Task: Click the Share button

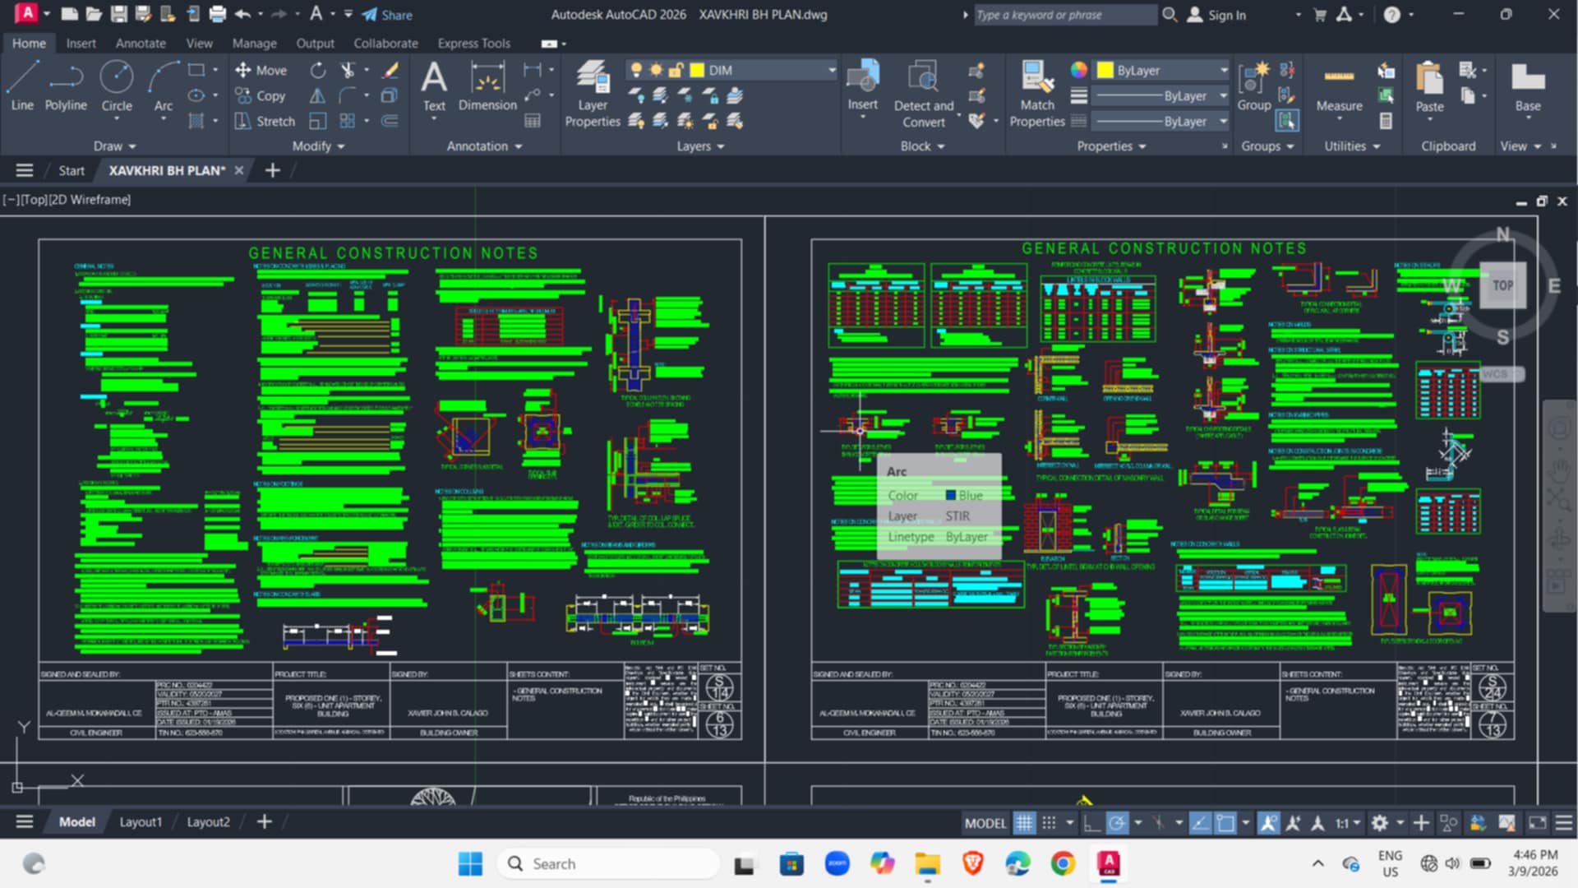Action: tap(387, 15)
